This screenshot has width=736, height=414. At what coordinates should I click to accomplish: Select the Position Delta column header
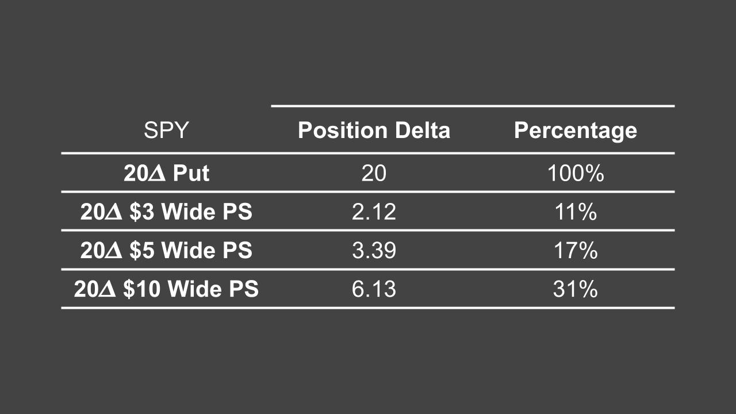tap(374, 131)
